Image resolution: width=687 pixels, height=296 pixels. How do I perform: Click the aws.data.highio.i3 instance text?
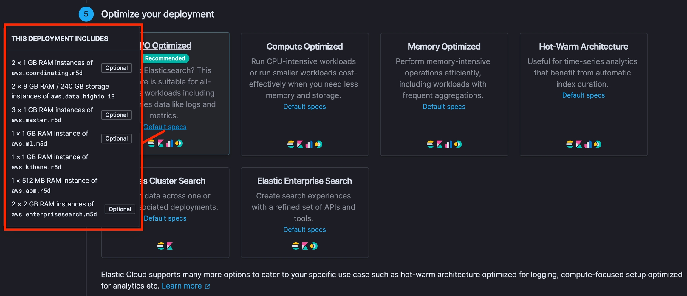[x=83, y=97]
